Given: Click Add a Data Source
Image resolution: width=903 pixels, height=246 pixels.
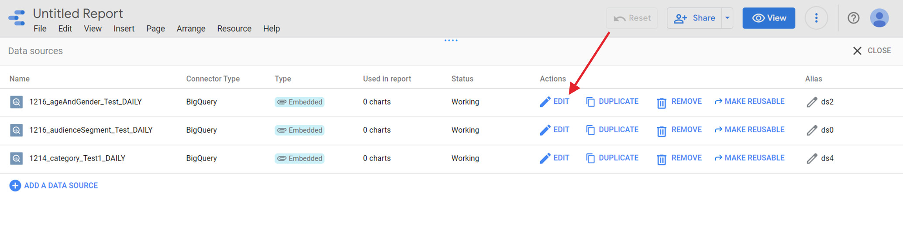Looking at the screenshot, I should (x=54, y=186).
